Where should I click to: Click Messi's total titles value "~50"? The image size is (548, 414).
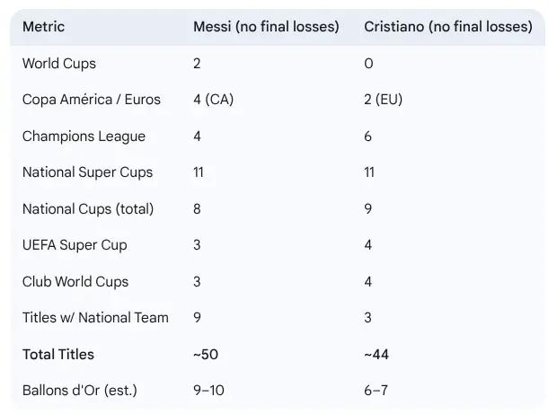coord(206,355)
